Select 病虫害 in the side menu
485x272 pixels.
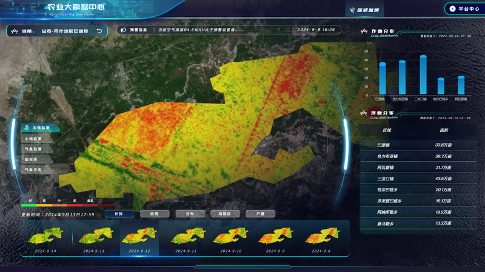[37, 159]
